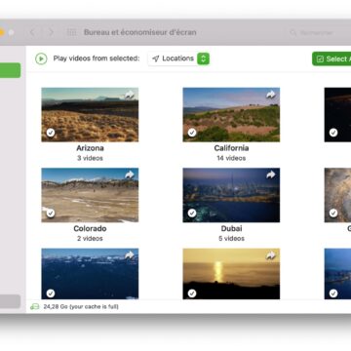Click the share arrow on Colorado thumbnail
351x351 pixels.
pyautogui.click(x=130, y=175)
